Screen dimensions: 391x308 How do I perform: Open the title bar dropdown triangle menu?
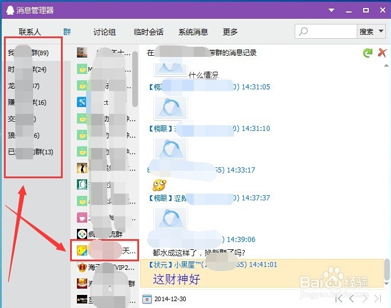[x=331, y=10]
